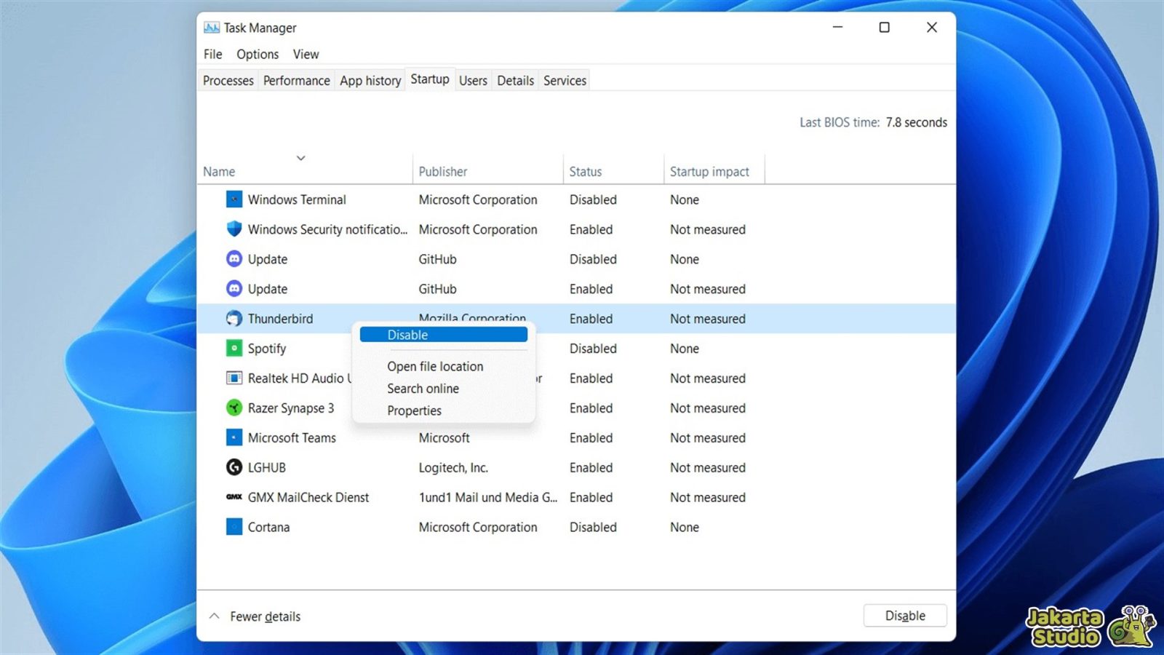Click the sort chevron above the Name column

point(301,158)
